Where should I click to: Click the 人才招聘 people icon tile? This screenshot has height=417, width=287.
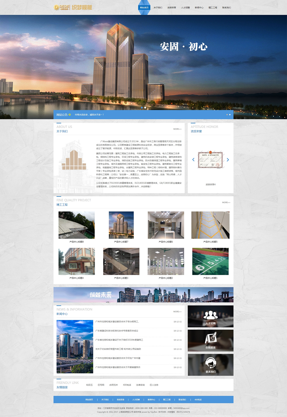click(211, 316)
